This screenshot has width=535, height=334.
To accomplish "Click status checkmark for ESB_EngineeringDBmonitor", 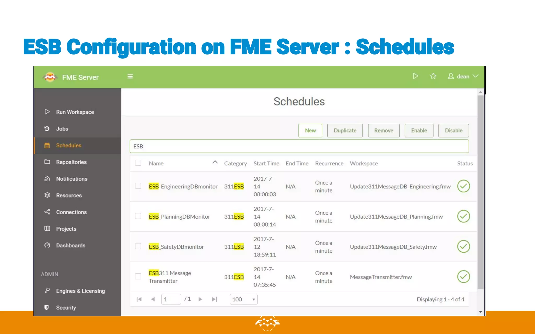I will pyautogui.click(x=464, y=186).
